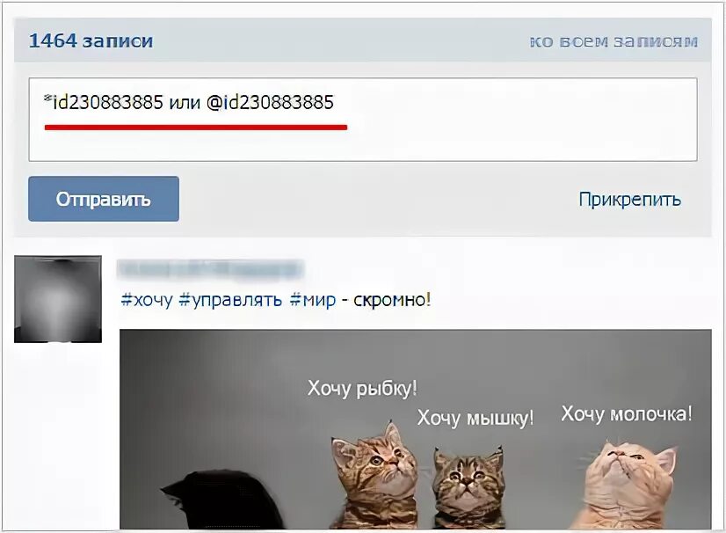Click the 'Хочу рыбку!' caption on the image
The width and height of the screenshot is (726, 533).
coord(362,389)
